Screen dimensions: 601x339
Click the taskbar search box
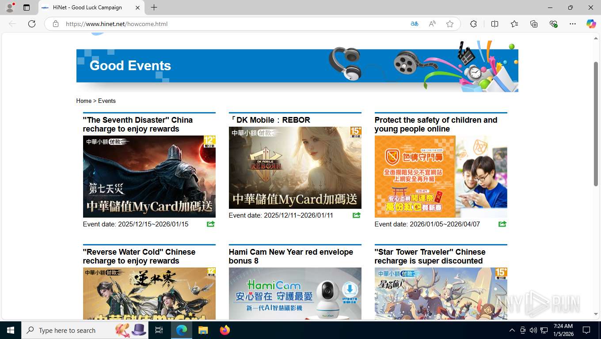pos(85,330)
